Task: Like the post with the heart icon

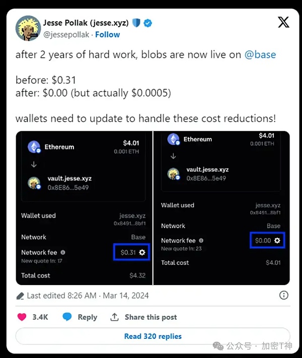Action: point(22,317)
